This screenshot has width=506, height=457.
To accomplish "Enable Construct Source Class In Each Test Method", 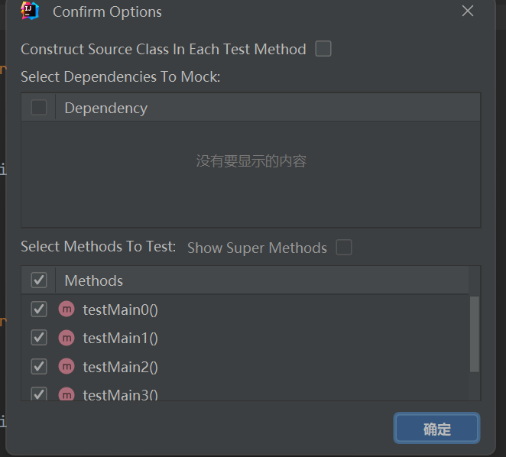I will point(323,49).
